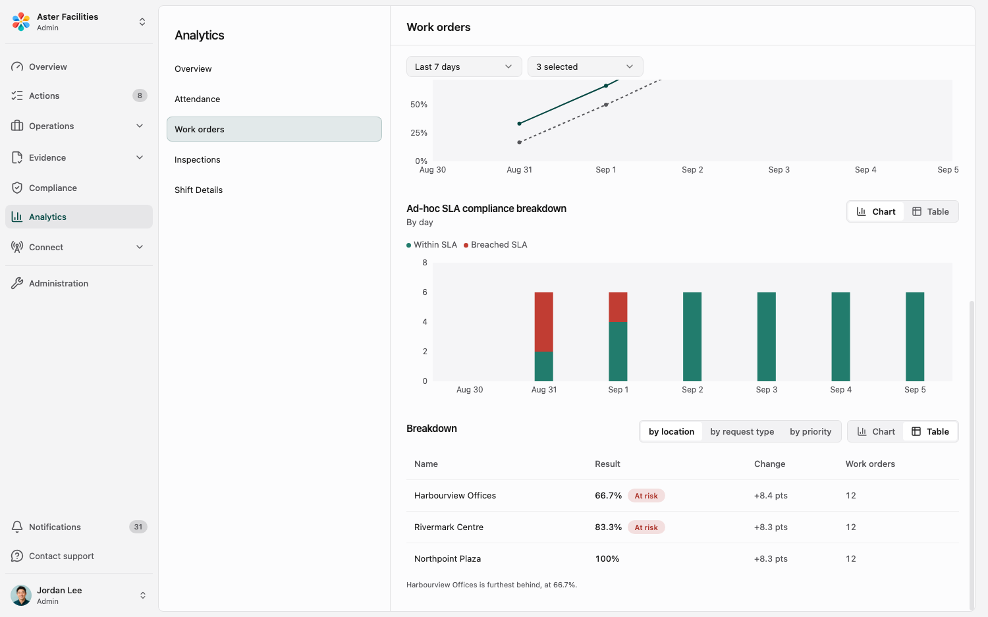Click the Evidence document icon
Viewport: 988px width, 617px height.
tap(17, 157)
